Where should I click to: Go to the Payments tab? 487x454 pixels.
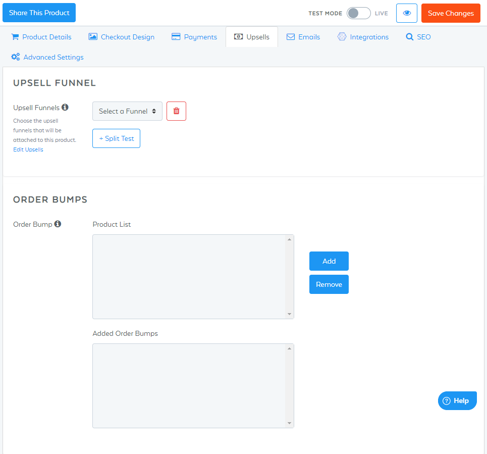click(x=194, y=37)
